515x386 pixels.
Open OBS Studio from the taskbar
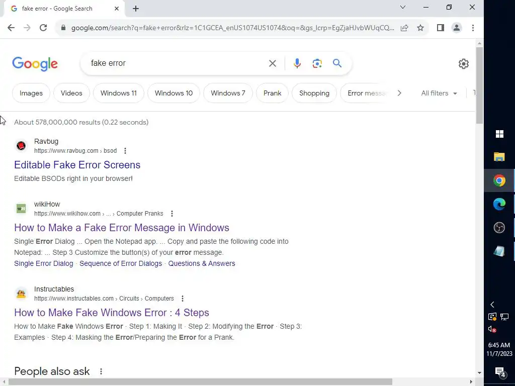(x=499, y=228)
